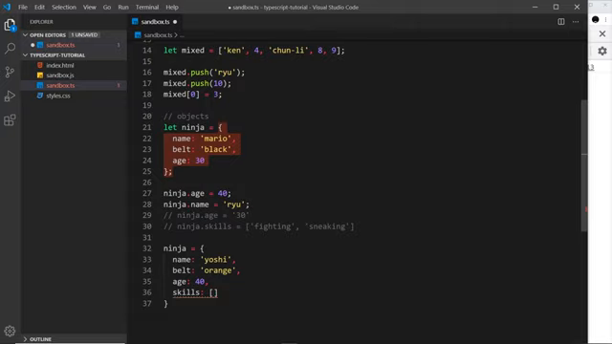Click line number 21 in gutter
This screenshot has height=344, width=612.
pyautogui.click(x=146, y=127)
